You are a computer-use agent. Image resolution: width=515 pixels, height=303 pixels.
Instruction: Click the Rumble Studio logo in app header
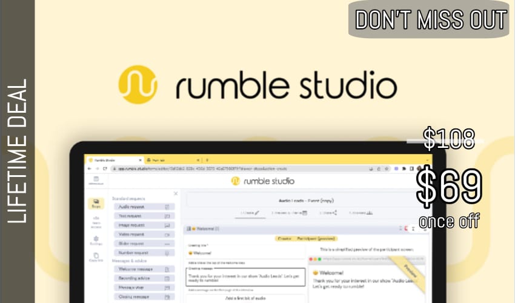(261, 181)
